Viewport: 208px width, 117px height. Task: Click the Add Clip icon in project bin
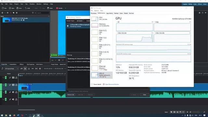pos(2,13)
